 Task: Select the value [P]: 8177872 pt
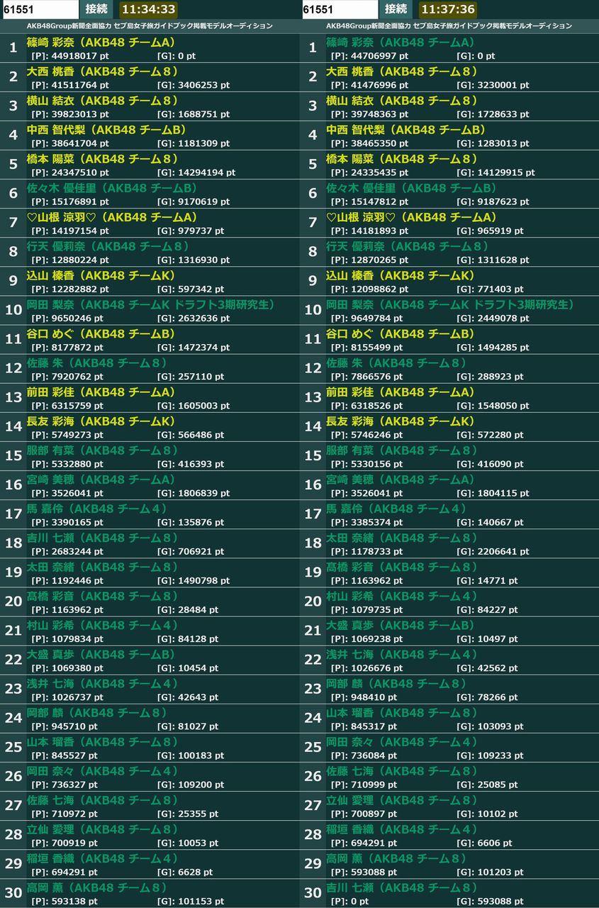coord(67,346)
